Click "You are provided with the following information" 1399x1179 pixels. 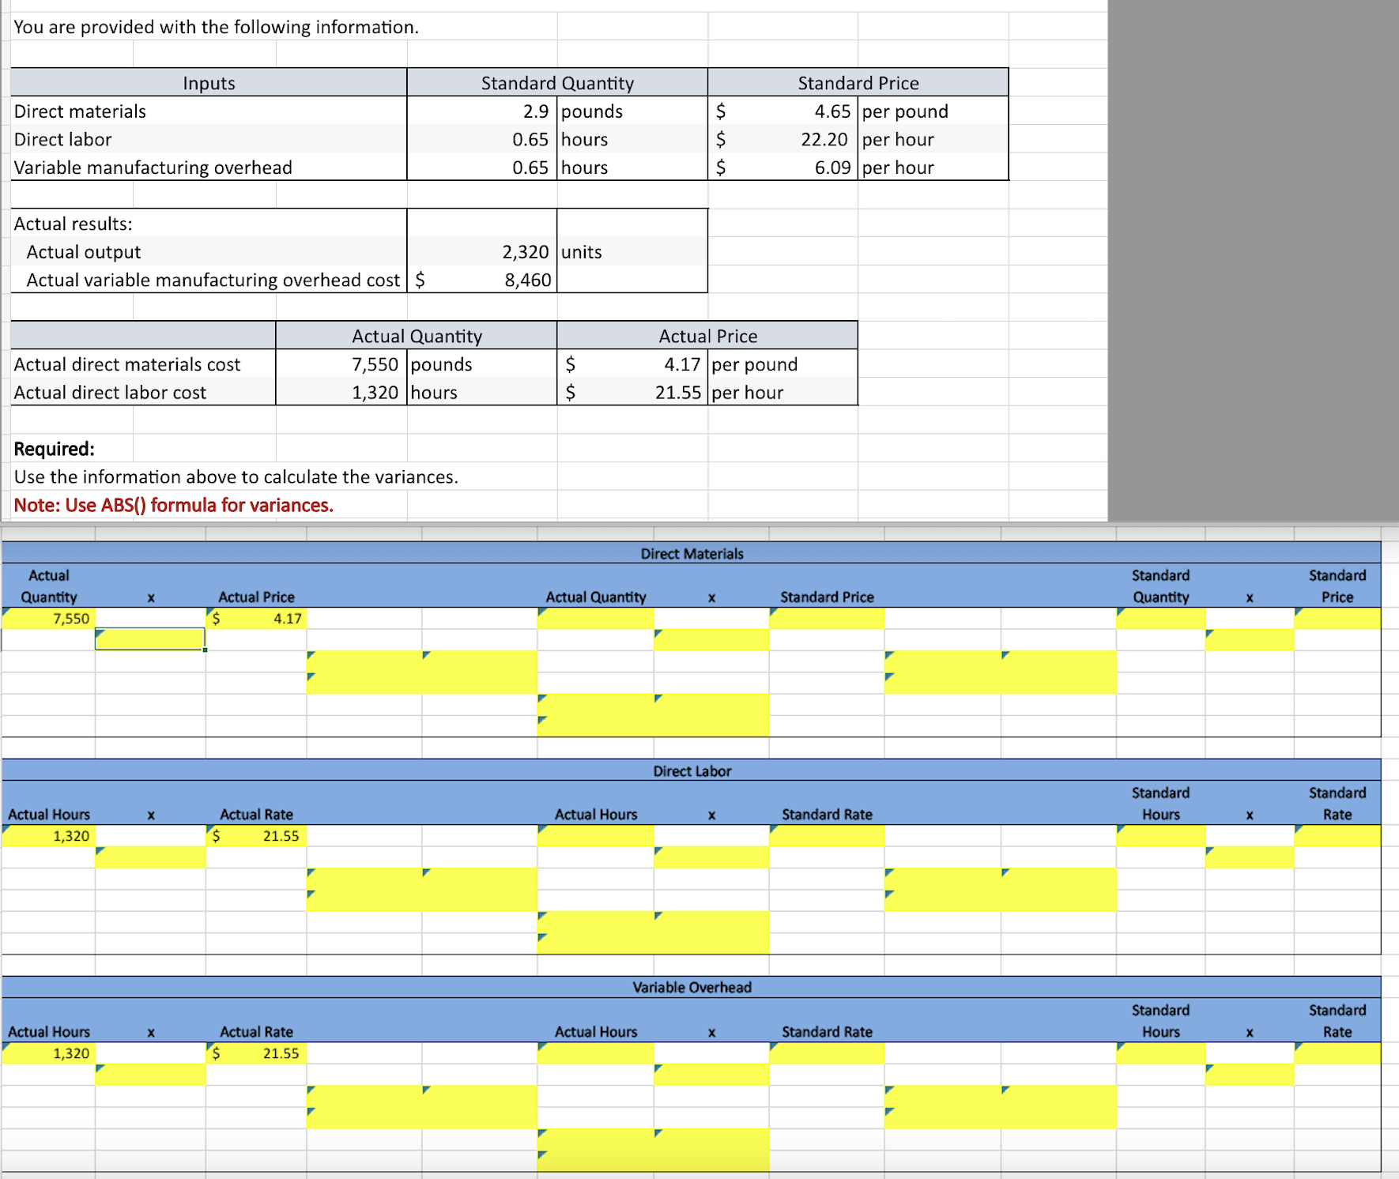click(217, 27)
